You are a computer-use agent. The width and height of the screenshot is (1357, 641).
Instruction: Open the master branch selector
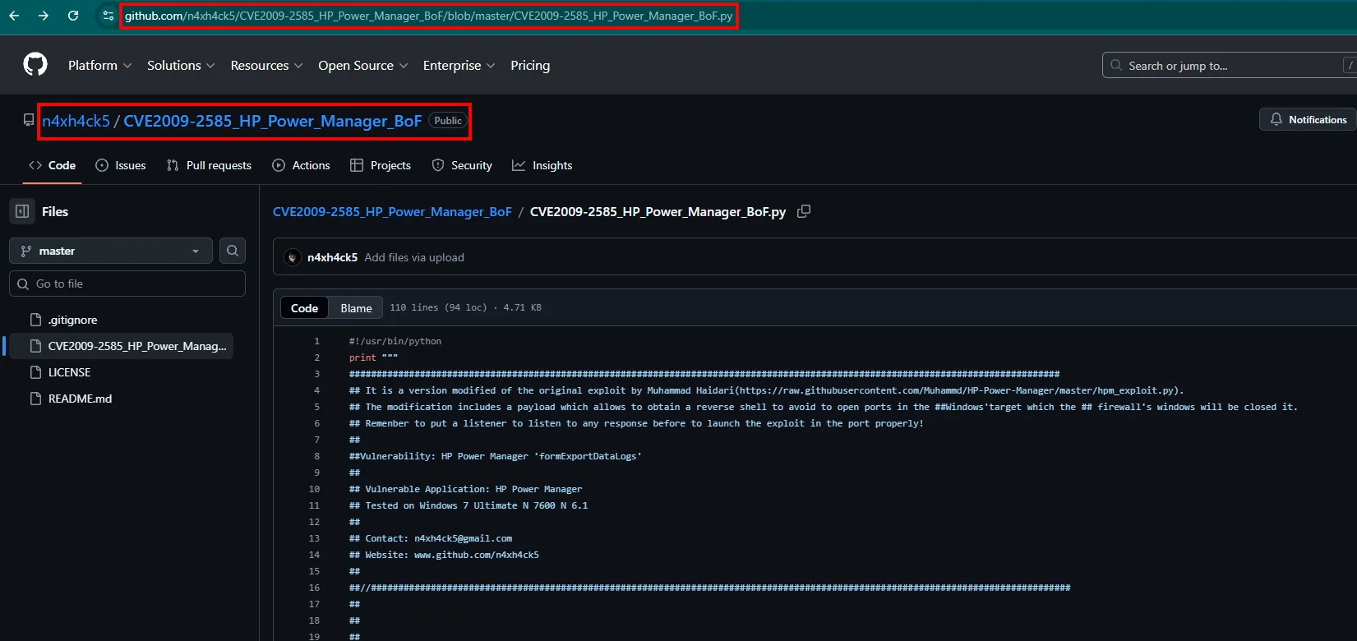(111, 251)
